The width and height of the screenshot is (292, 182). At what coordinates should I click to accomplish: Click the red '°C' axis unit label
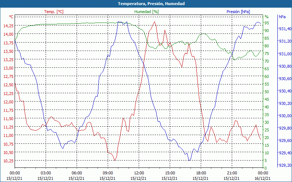[x=11, y=17]
